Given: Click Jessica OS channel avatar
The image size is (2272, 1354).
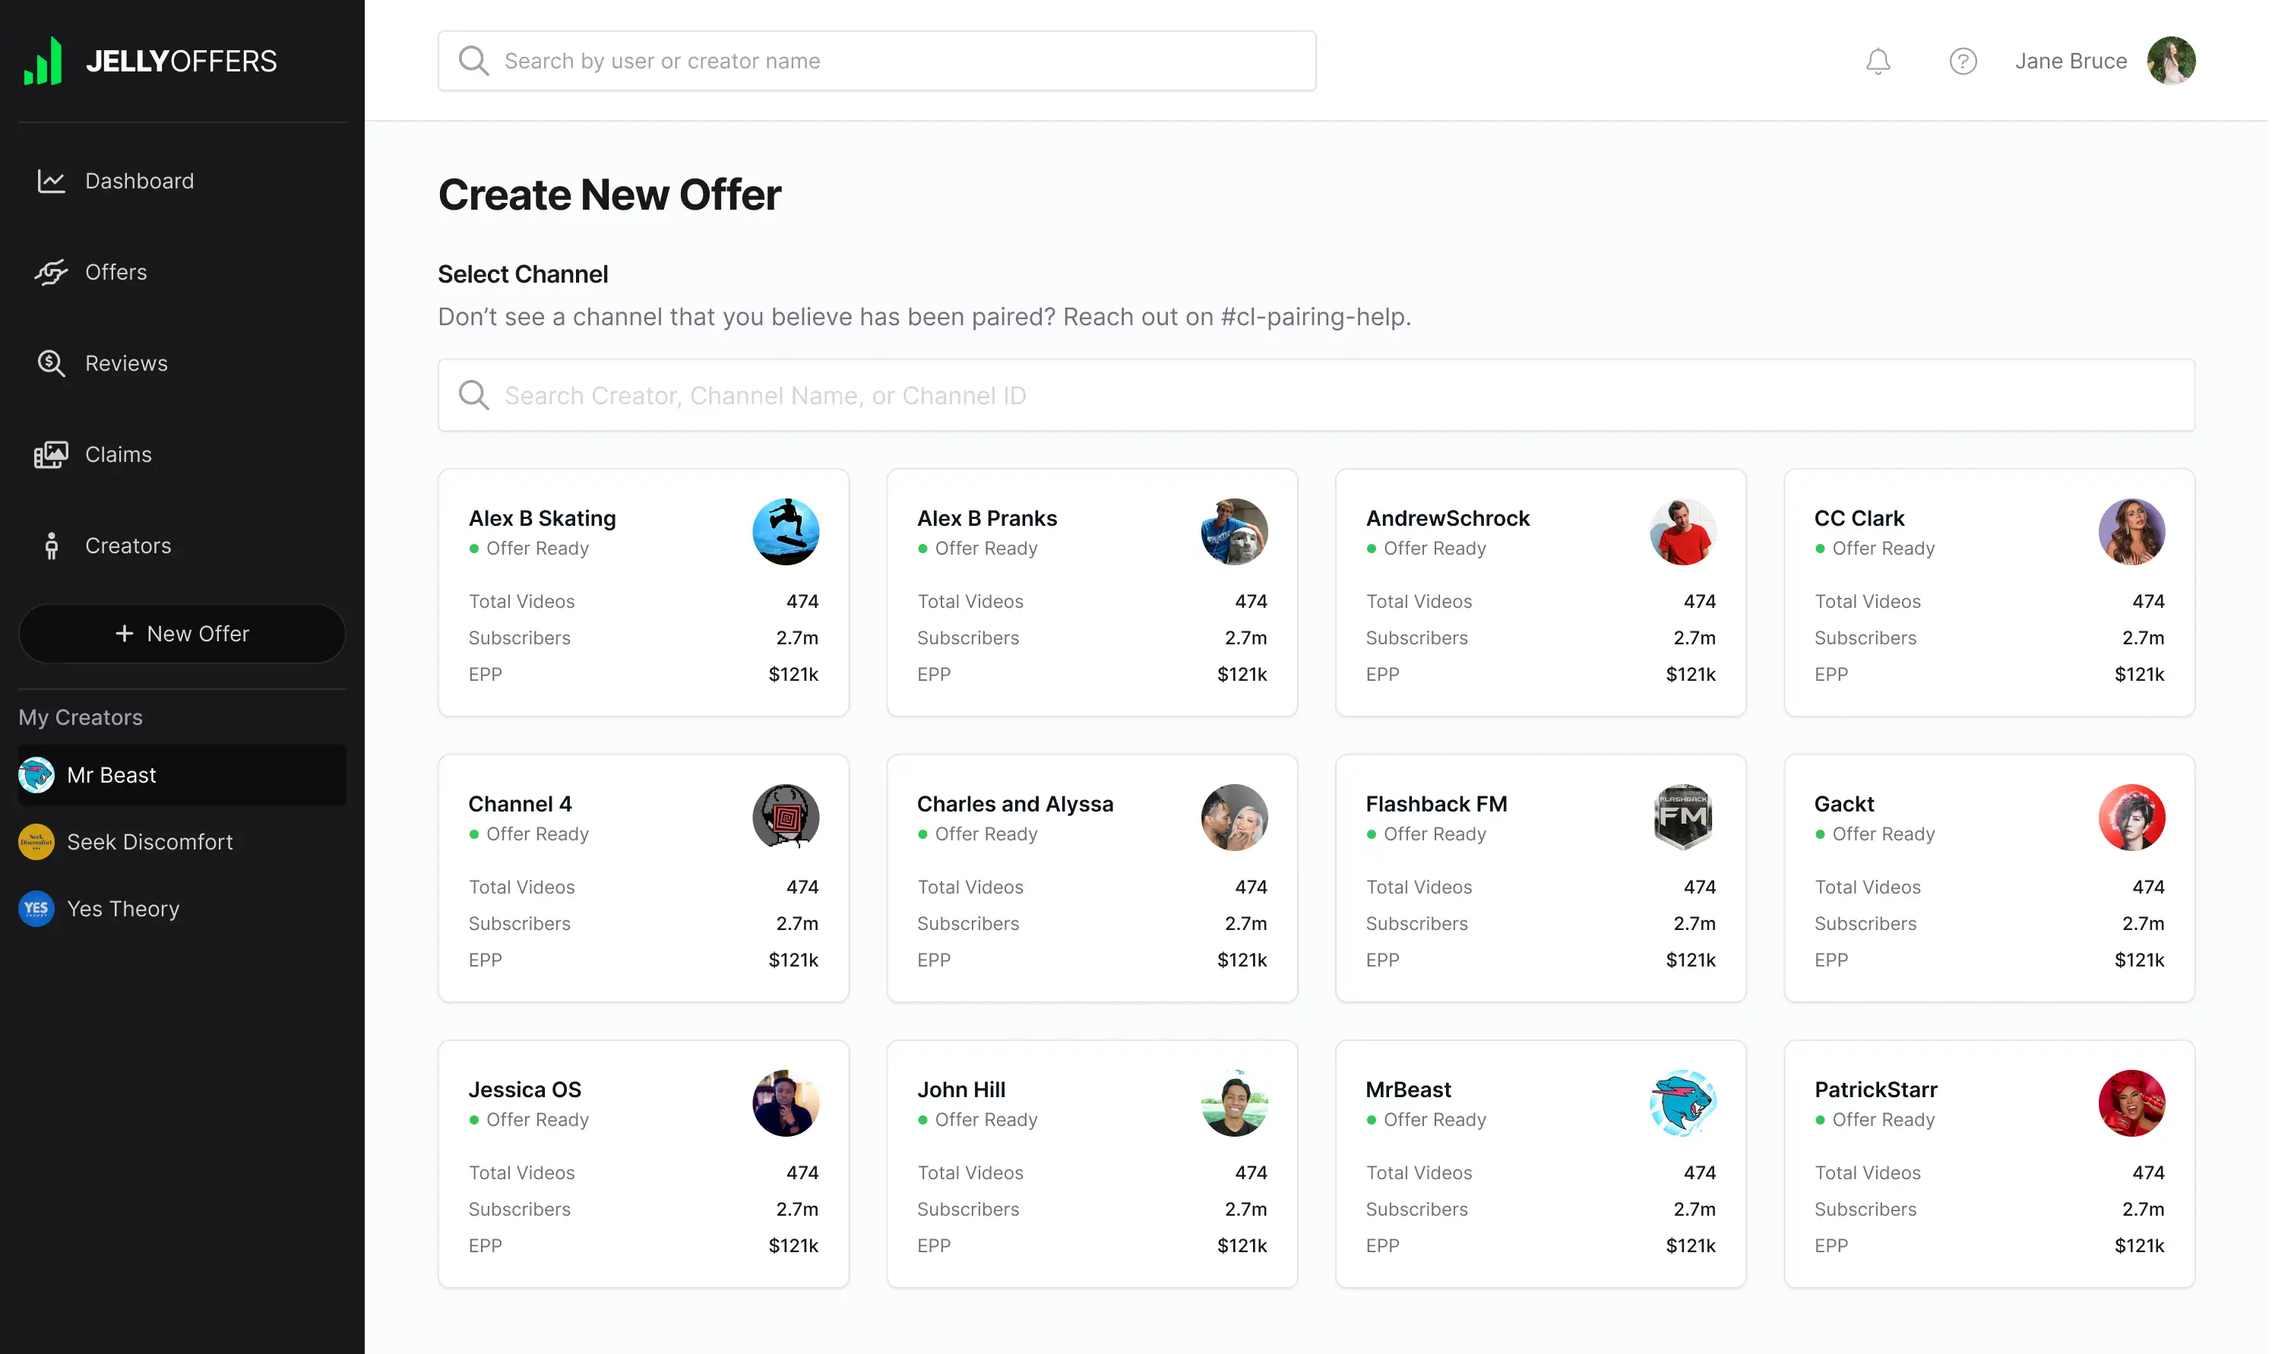Looking at the screenshot, I should tap(786, 1103).
